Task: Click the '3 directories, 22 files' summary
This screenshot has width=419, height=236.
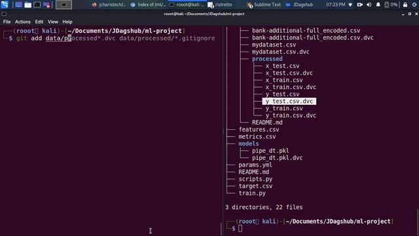Action: point(264,207)
